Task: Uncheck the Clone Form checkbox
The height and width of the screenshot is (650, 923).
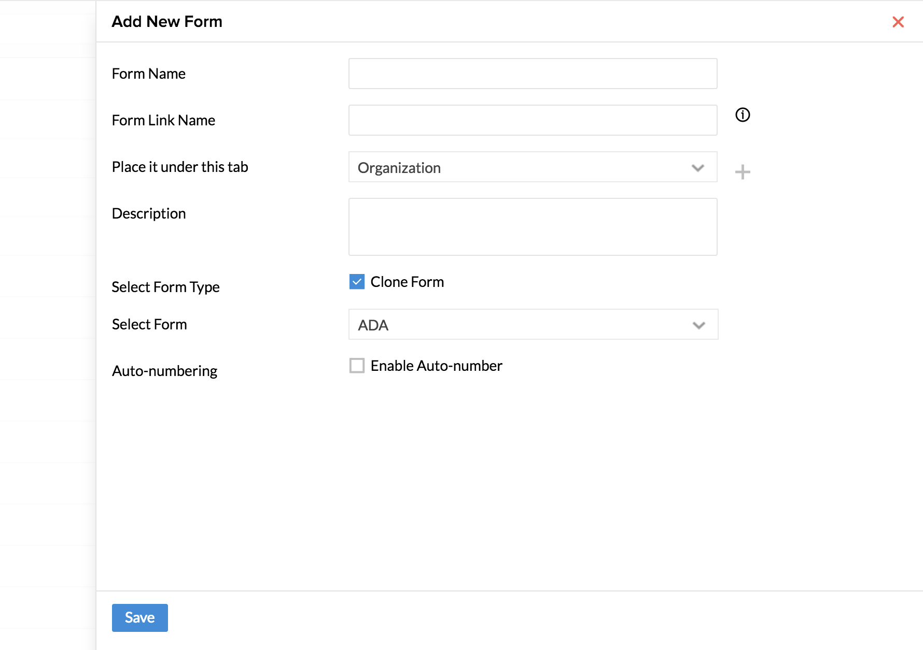Action: (357, 282)
